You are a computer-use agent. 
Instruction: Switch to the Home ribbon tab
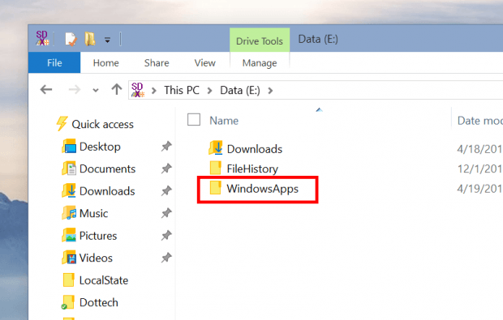point(105,62)
